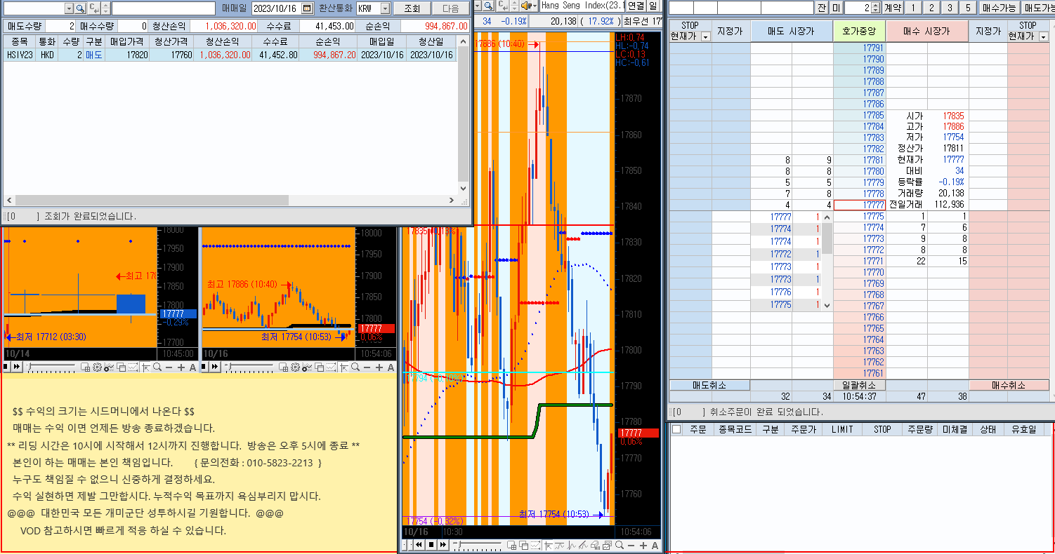The image size is (1055, 554).
Task: Click plus zoom-in icon in Hang Seng chart toolbar
Action: coord(643,545)
